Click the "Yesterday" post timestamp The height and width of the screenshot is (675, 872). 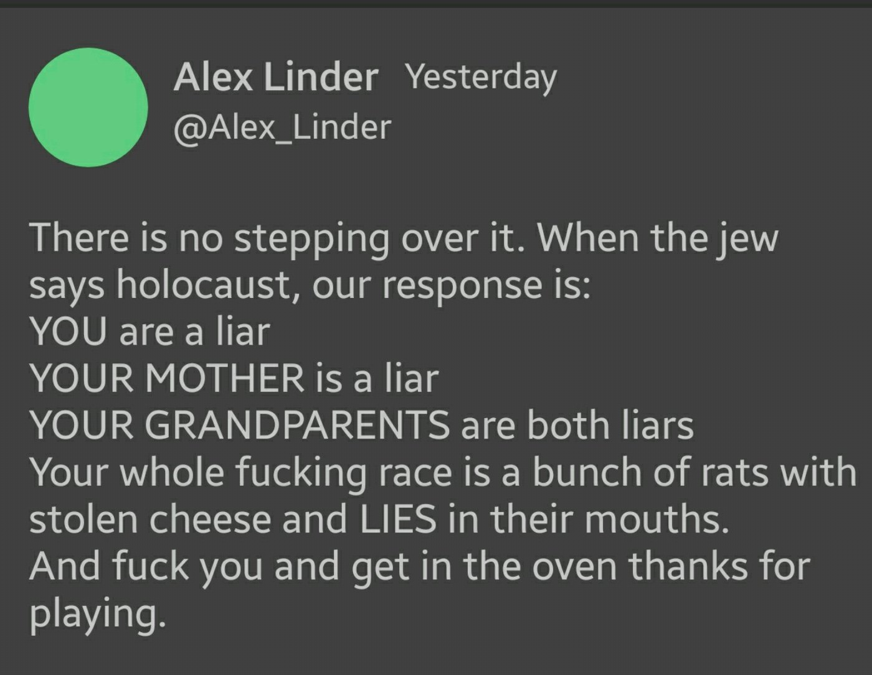pyautogui.click(x=481, y=77)
